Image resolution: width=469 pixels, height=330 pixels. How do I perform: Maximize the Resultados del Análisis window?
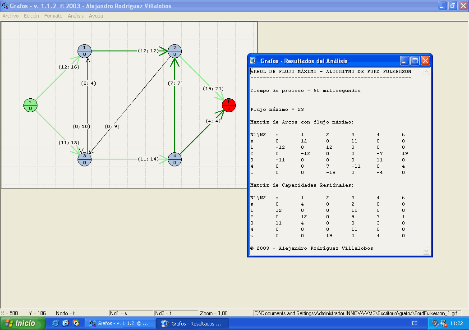coord(415,61)
